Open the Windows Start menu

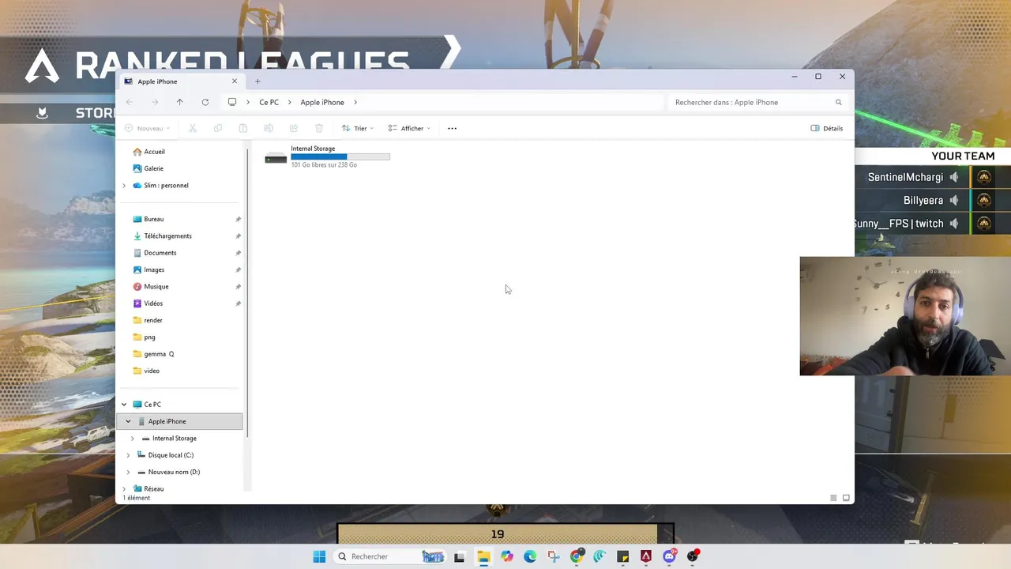319,556
